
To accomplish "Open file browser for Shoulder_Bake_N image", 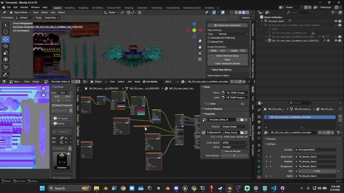I will coord(242,120).
